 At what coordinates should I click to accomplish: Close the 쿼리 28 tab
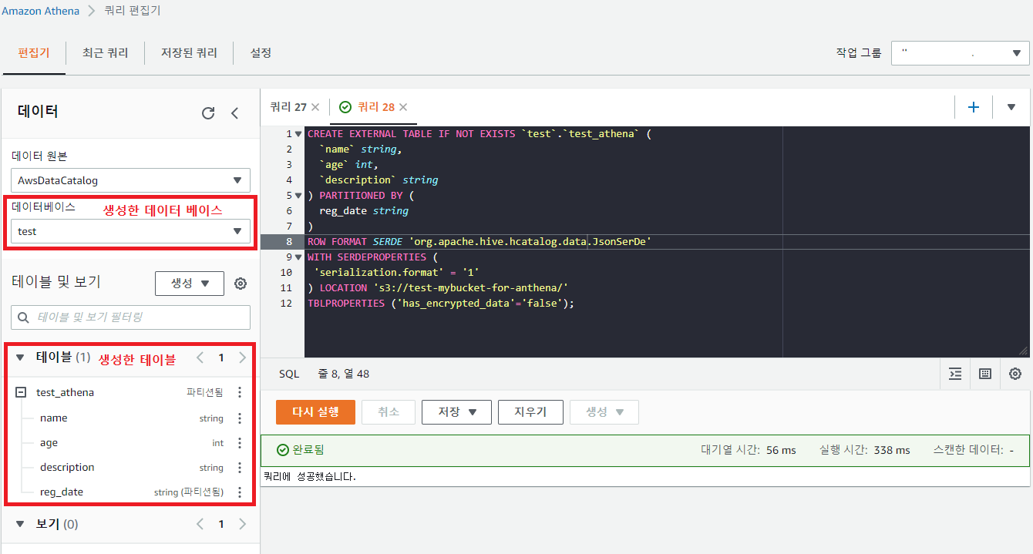pyautogui.click(x=403, y=107)
